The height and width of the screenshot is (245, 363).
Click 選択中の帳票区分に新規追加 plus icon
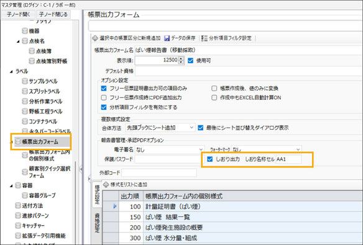pyautogui.click(x=95, y=38)
